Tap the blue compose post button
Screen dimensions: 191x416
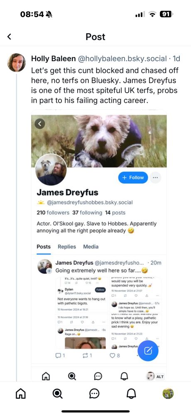[x=148, y=351]
